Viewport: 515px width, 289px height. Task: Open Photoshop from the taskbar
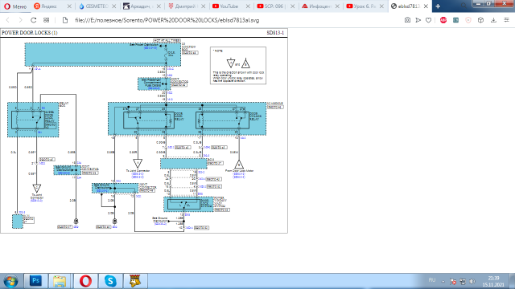pos(35,281)
